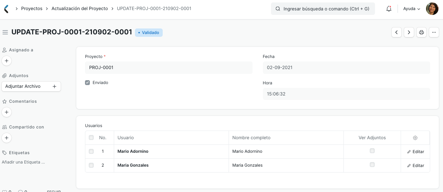
Task: Open the notifications bell icon
Action: (389, 9)
